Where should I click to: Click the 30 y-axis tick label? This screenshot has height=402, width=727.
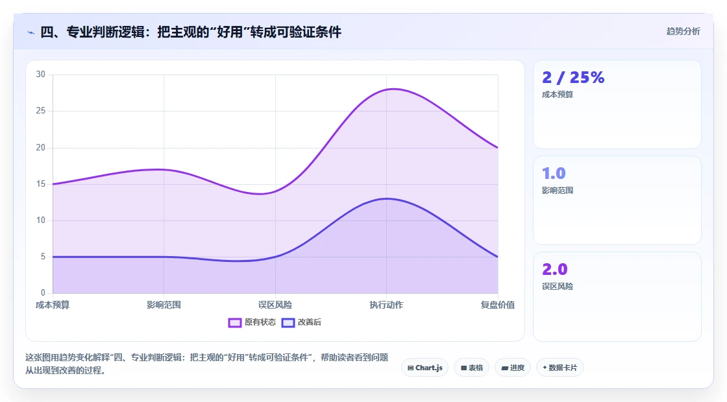pos(41,75)
